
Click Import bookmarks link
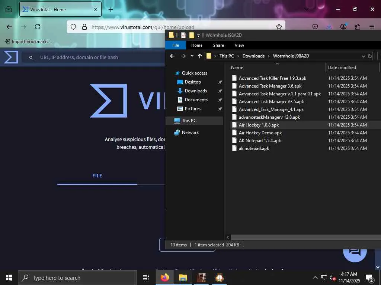point(28,42)
